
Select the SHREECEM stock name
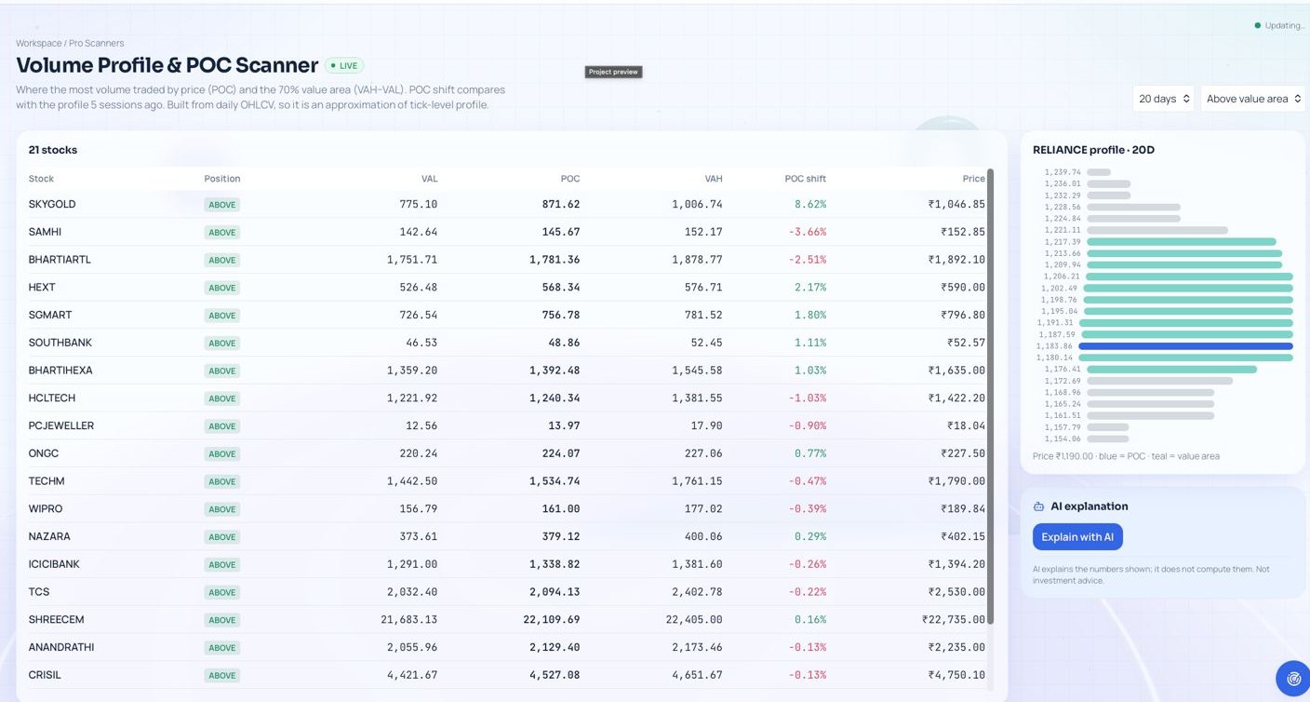coord(56,620)
